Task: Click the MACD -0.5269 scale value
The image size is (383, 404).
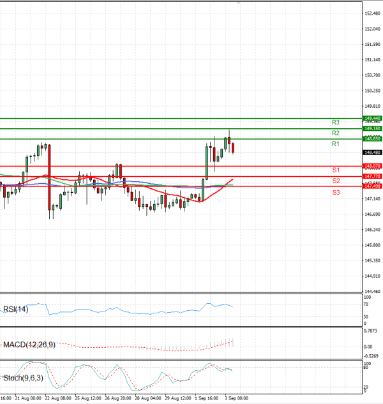Action: click(371, 356)
